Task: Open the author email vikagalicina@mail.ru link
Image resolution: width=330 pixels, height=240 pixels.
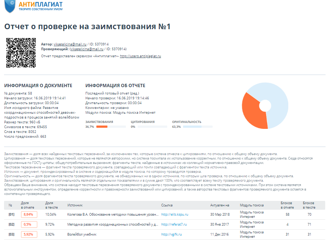Action: click(x=70, y=44)
